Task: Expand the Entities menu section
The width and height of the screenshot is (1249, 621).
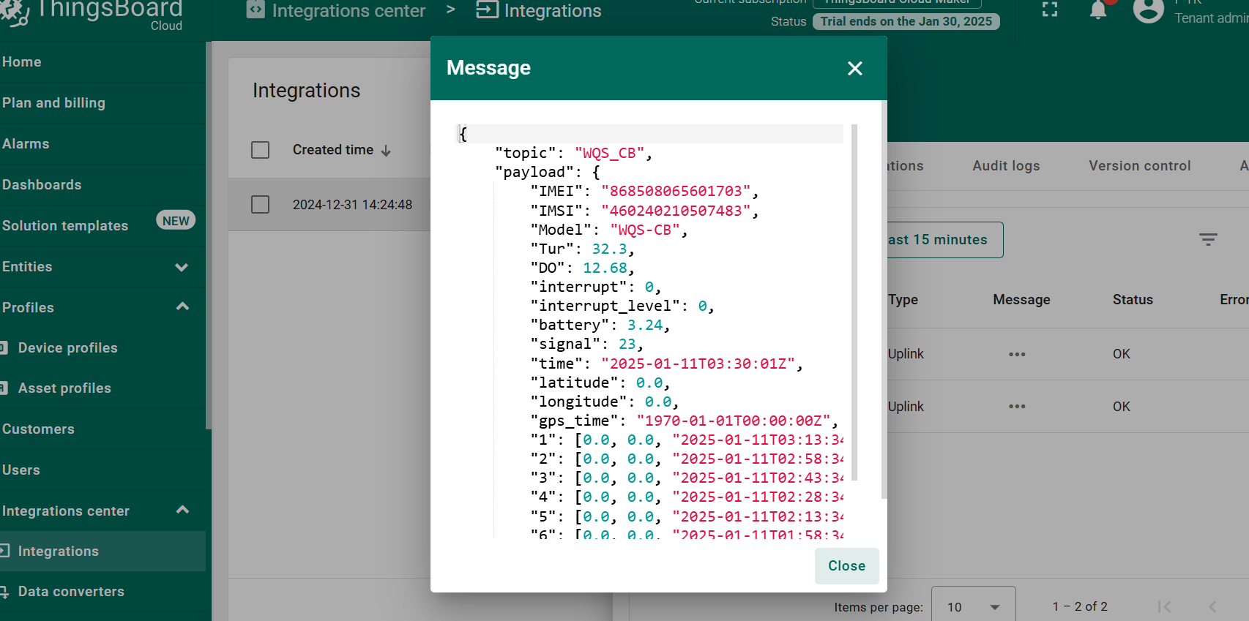Action: coord(182,267)
